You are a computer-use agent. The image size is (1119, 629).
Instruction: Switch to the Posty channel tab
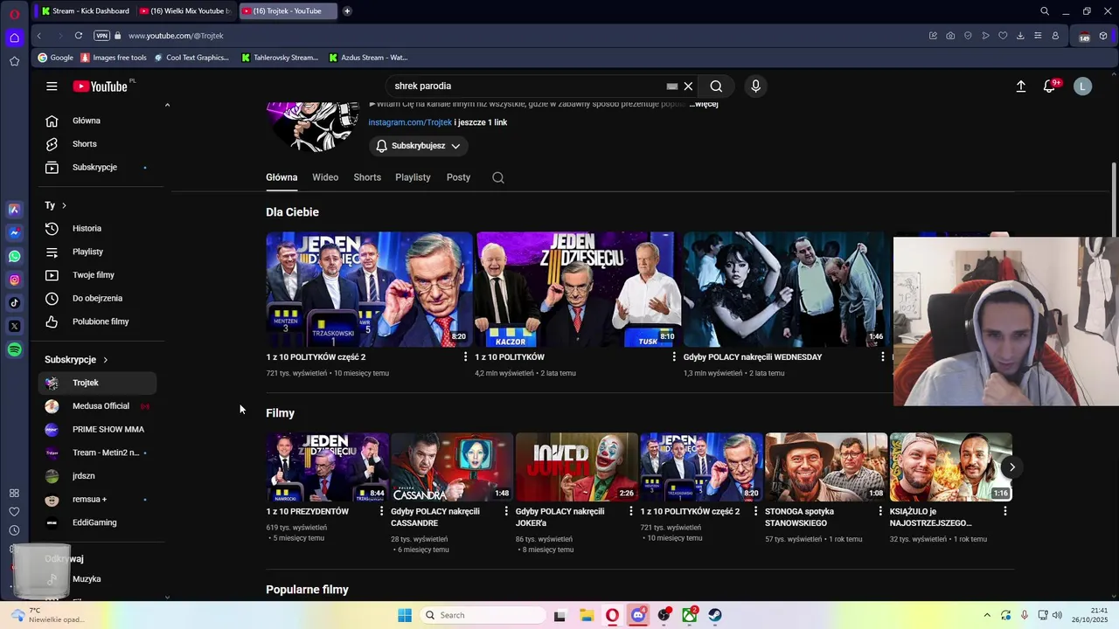pos(458,177)
